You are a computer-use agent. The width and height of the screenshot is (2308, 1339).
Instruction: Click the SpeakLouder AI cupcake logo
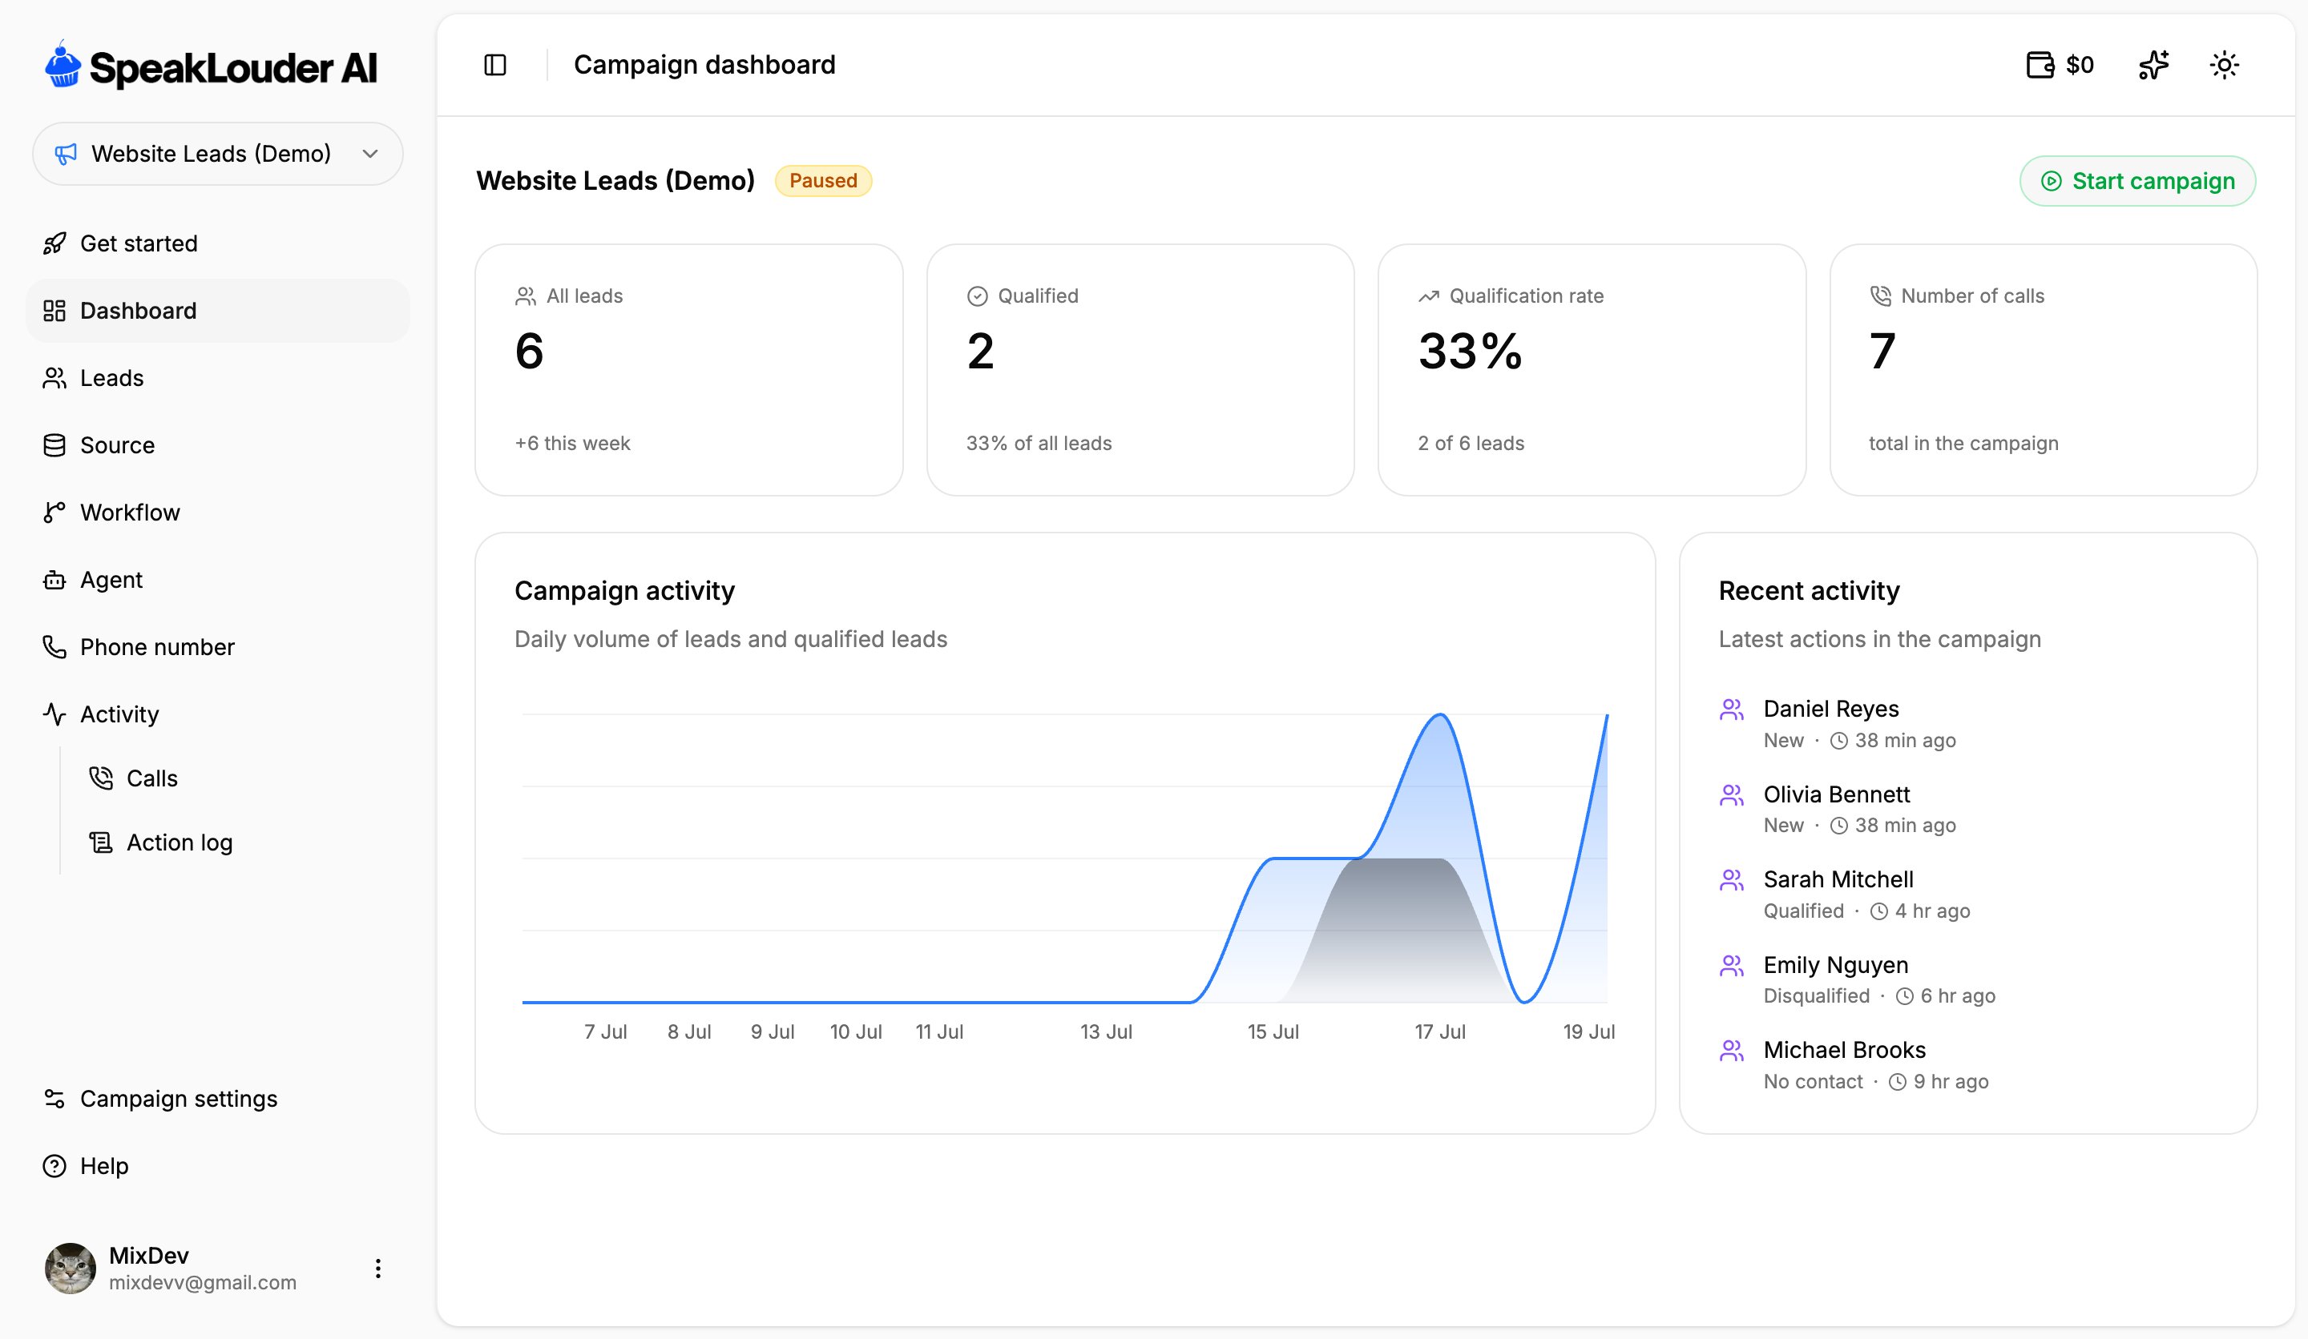(x=63, y=64)
